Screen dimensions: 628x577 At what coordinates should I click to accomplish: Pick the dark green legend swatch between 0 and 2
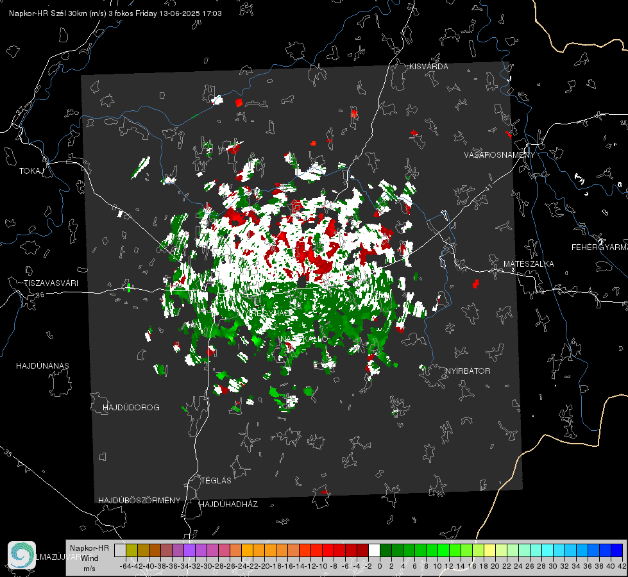click(386, 551)
